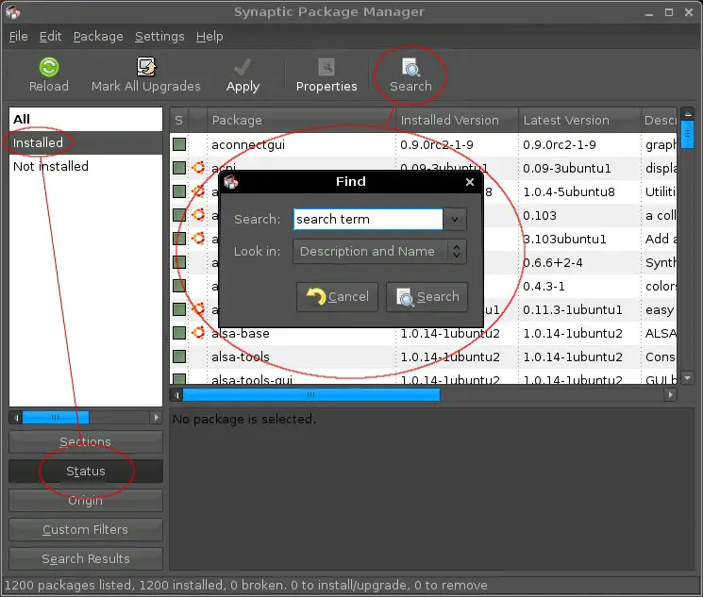Viewport: 703px width, 597px height.
Task: Click the Ubuntu logo in 3.103ubuntu1 row
Action: pyautogui.click(x=198, y=239)
